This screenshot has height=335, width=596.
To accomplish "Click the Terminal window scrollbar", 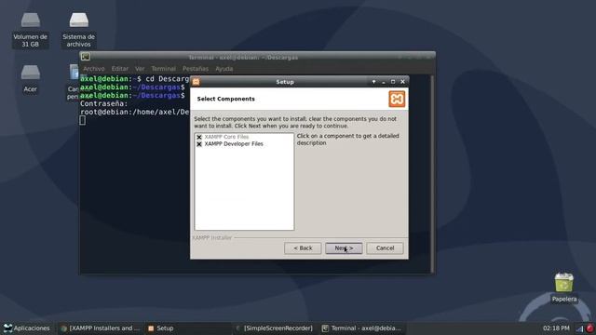I will click(x=432, y=173).
